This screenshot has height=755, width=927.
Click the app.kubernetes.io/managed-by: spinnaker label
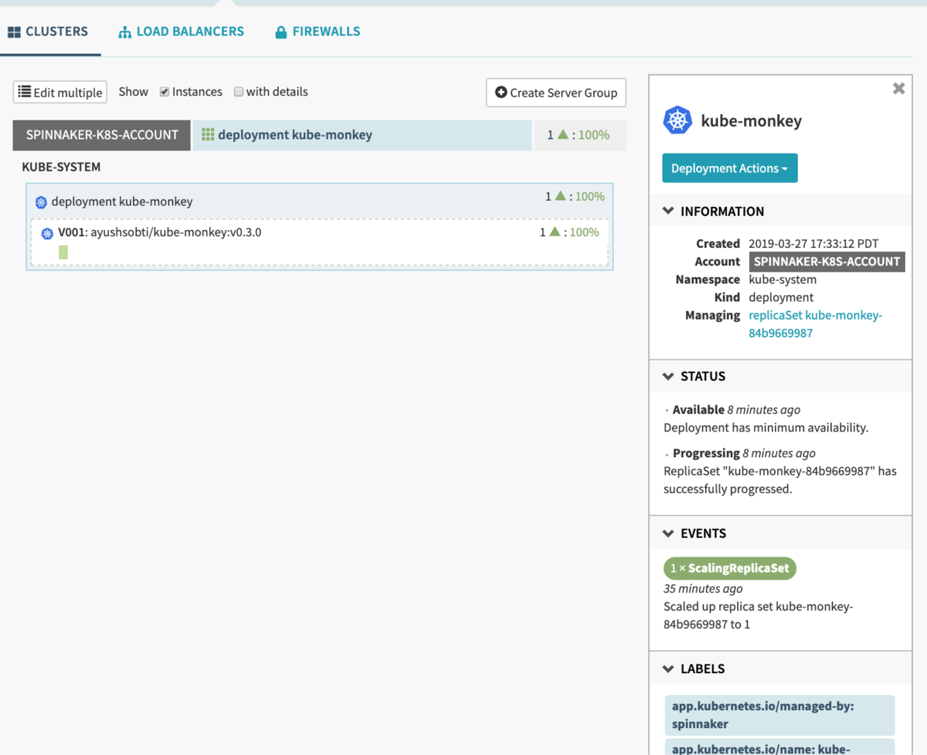(x=779, y=715)
